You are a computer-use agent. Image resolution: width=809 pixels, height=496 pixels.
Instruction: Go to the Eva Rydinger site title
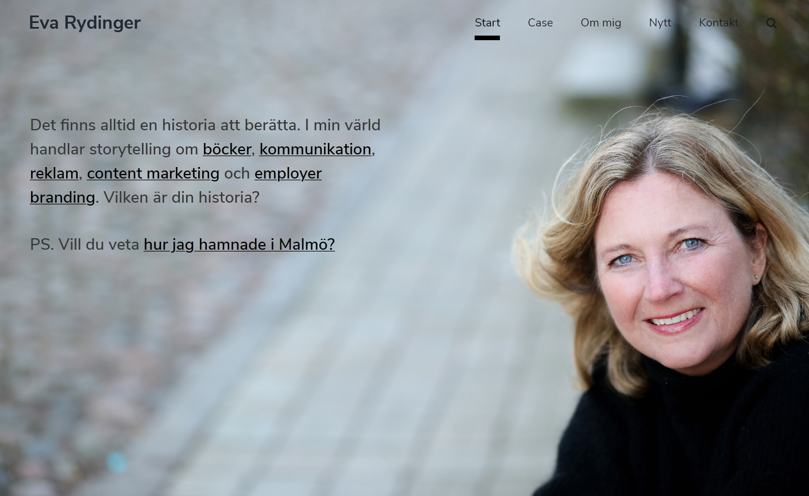point(84,23)
